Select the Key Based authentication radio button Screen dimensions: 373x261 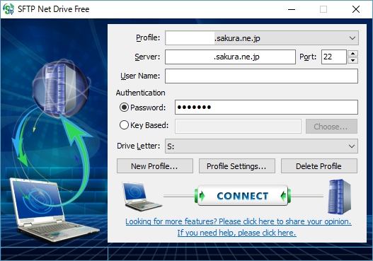pos(124,125)
